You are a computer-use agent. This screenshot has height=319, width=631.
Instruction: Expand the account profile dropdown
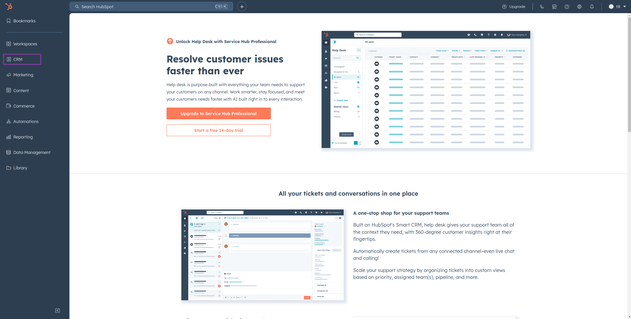pyautogui.click(x=618, y=7)
